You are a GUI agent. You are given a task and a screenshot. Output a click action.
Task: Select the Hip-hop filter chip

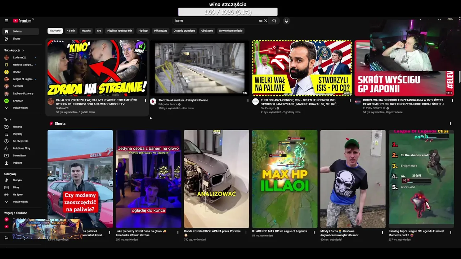143,31
